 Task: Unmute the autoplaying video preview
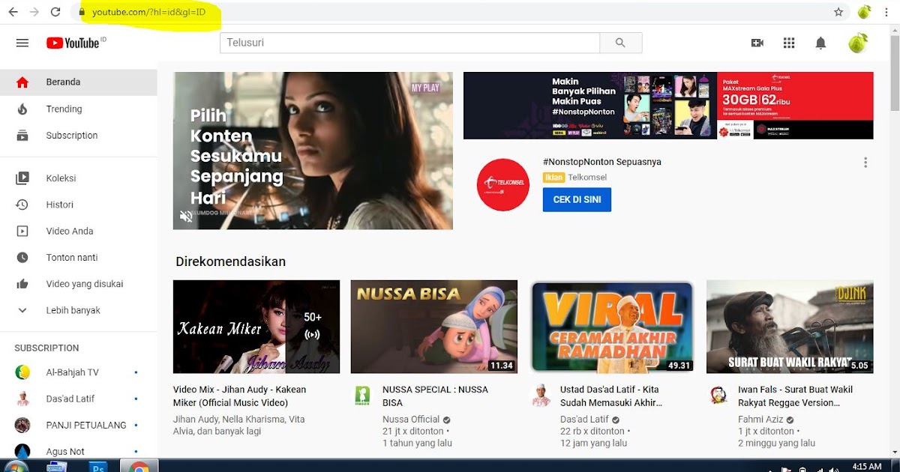(x=185, y=217)
